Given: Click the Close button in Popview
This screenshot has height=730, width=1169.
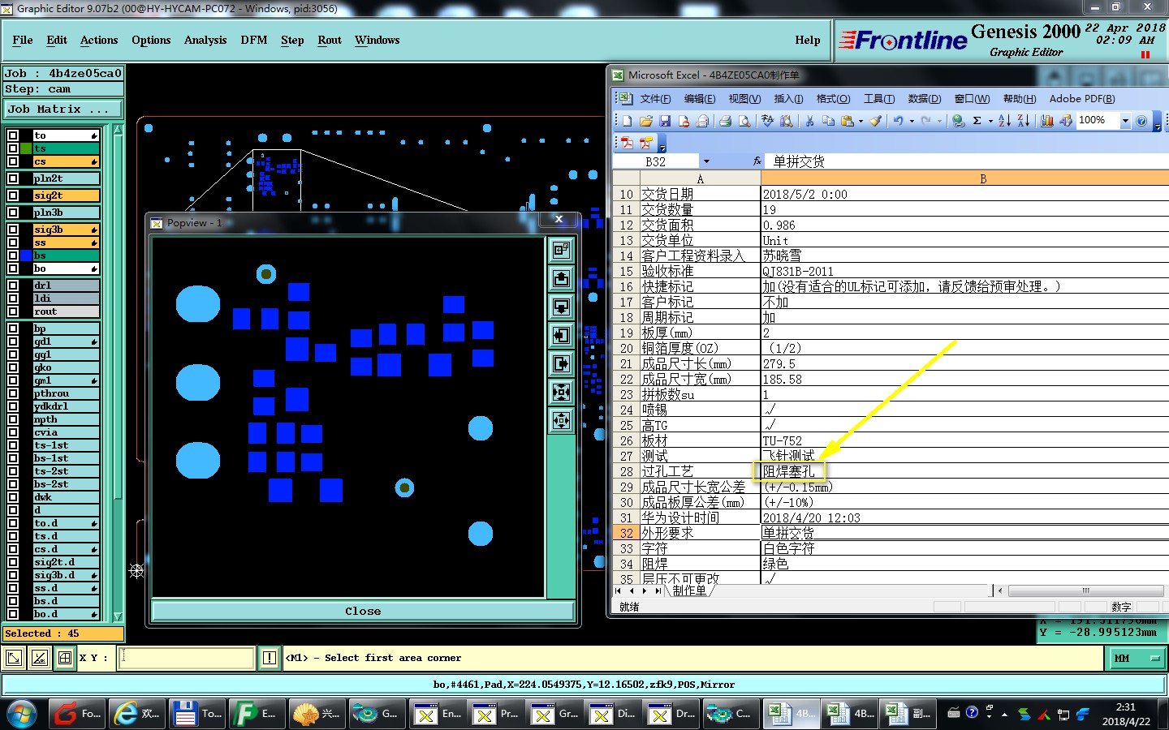Looking at the screenshot, I should pos(362,611).
